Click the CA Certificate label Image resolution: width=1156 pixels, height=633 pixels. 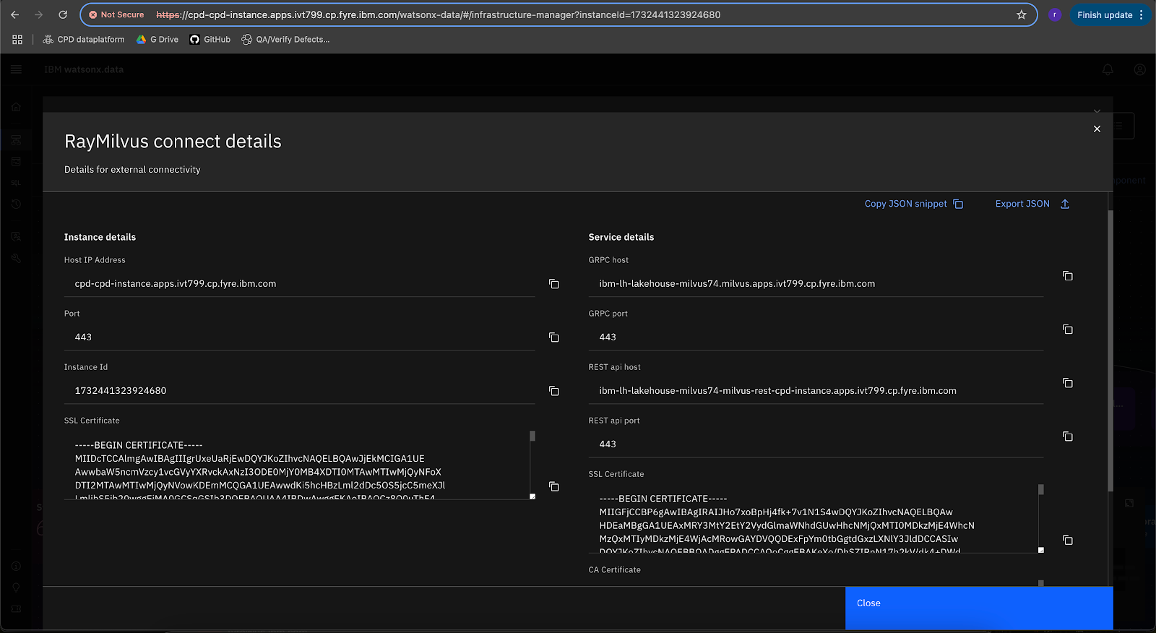point(615,570)
